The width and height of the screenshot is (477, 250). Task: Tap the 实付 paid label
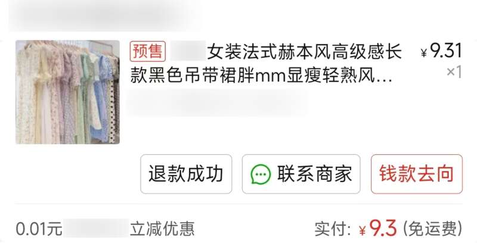[x=333, y=229]
